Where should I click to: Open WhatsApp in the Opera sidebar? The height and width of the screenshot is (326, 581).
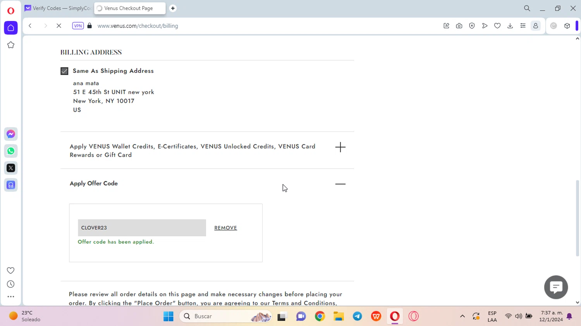tap(11, 151)
